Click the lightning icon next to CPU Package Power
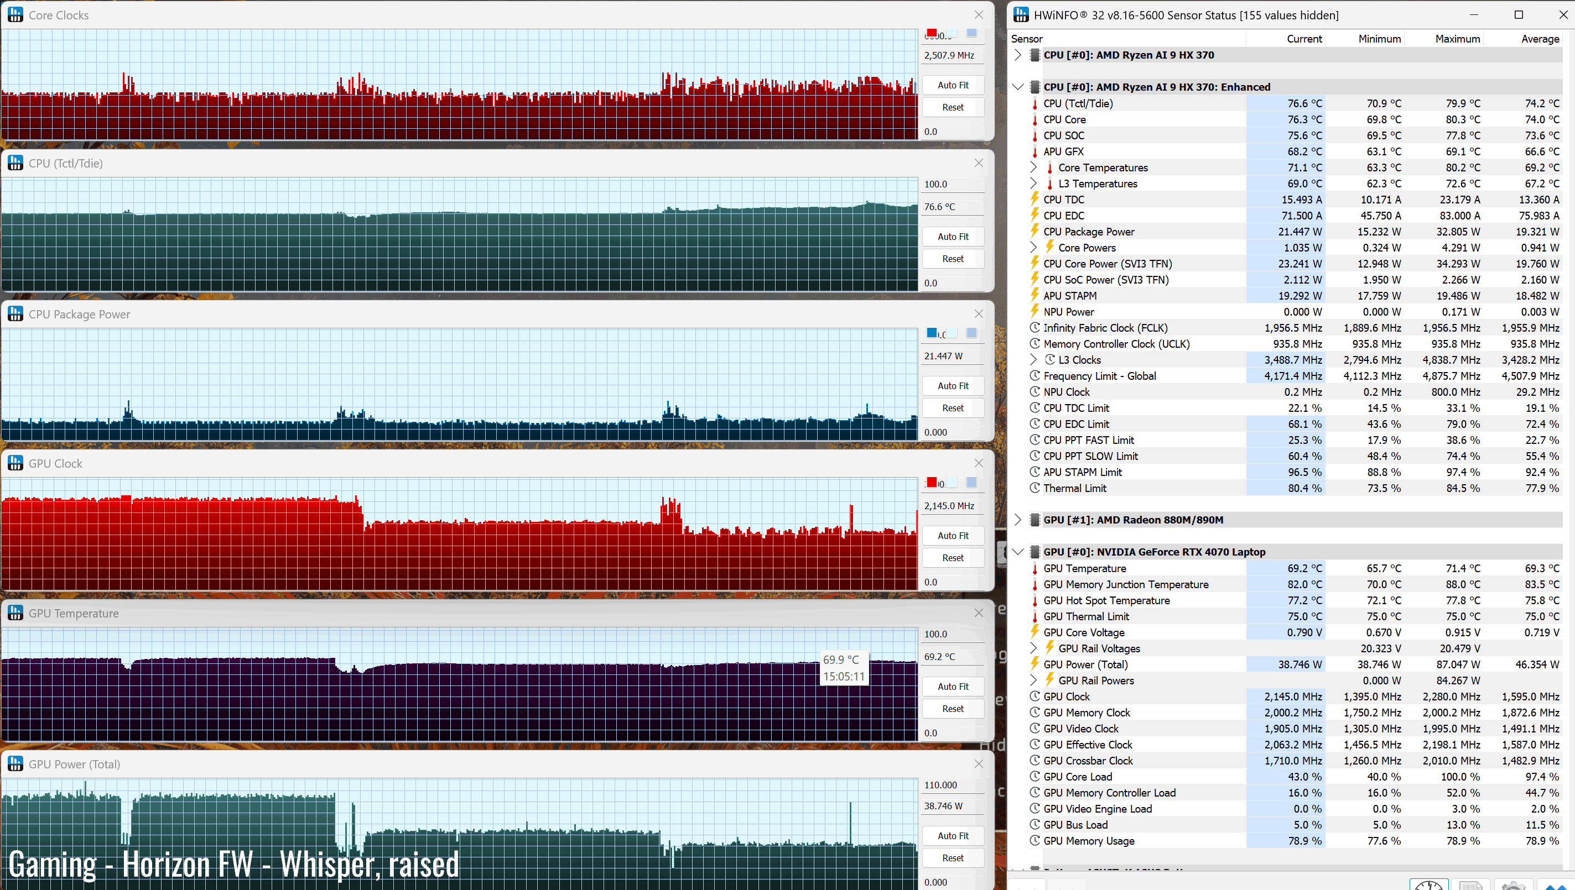The width and height of the screenshot is (1575, 890). click(x=1035, y=232)
